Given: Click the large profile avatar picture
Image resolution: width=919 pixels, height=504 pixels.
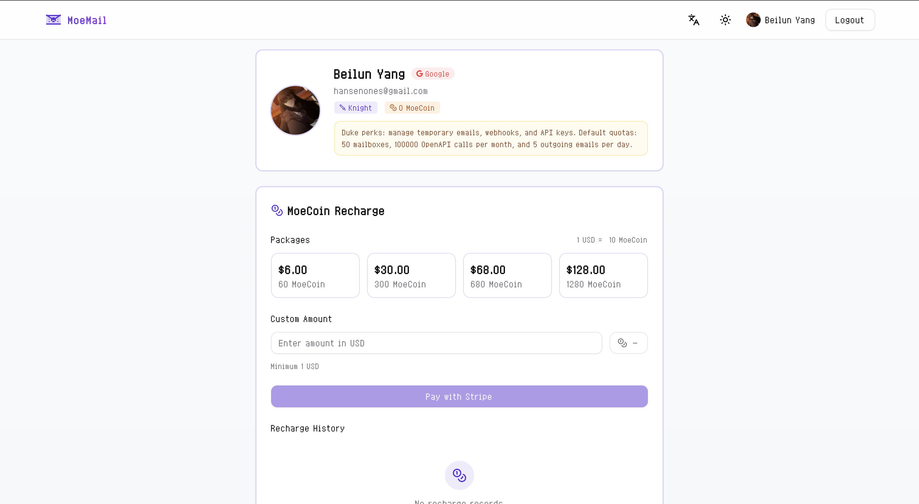Looking at the screenshot, I should click(295, 110).
